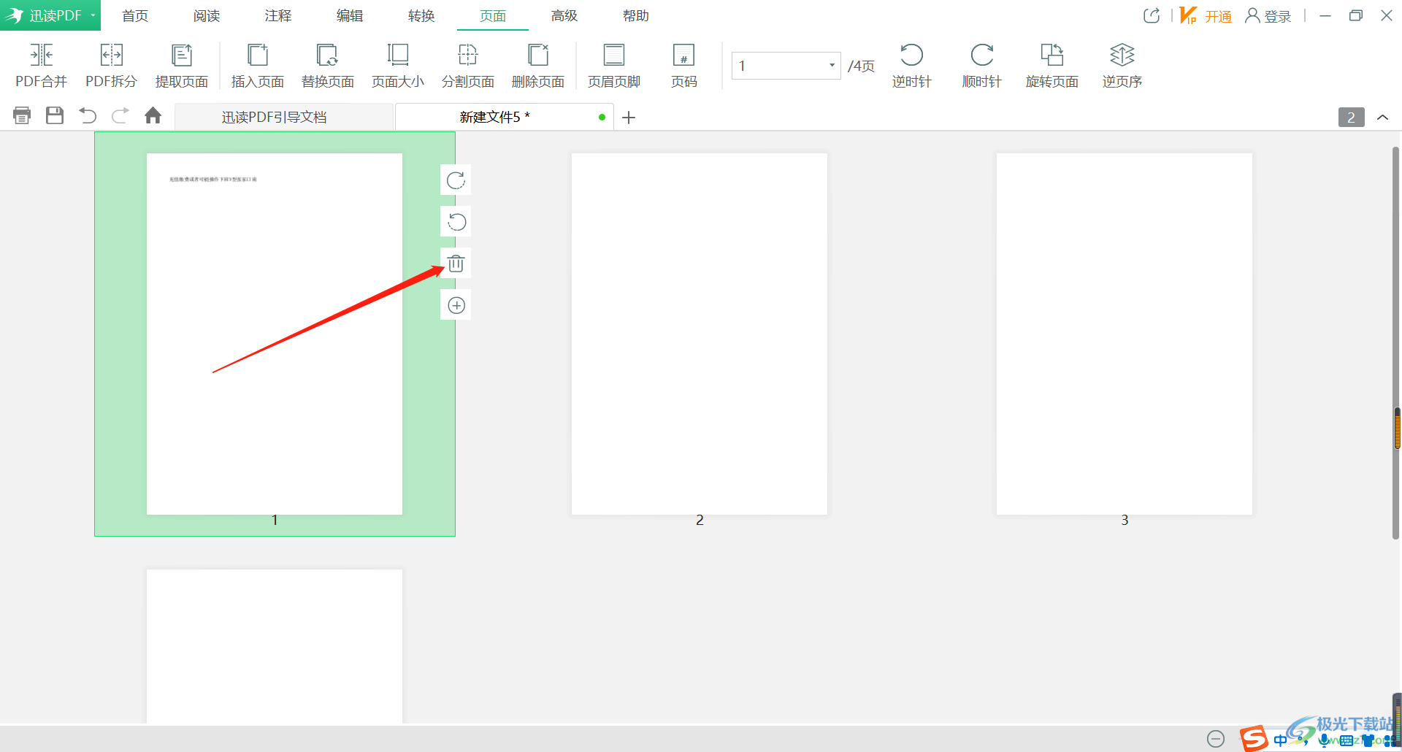1402x752 pixels.
Task: Open the page number dropdown
Action: (x=832, y=66)
